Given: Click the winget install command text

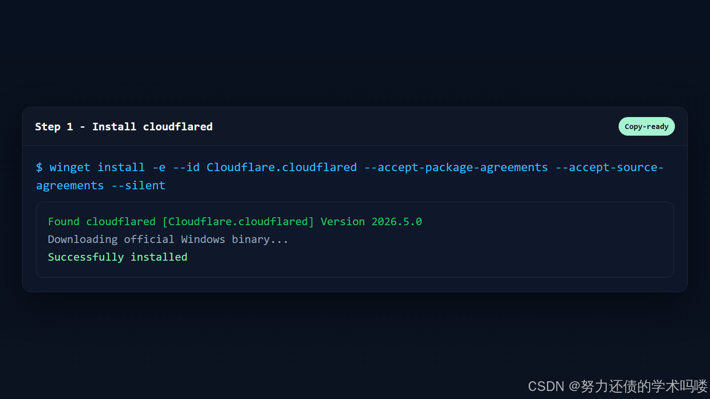Looking at the screenshot, I should (350, 176).
